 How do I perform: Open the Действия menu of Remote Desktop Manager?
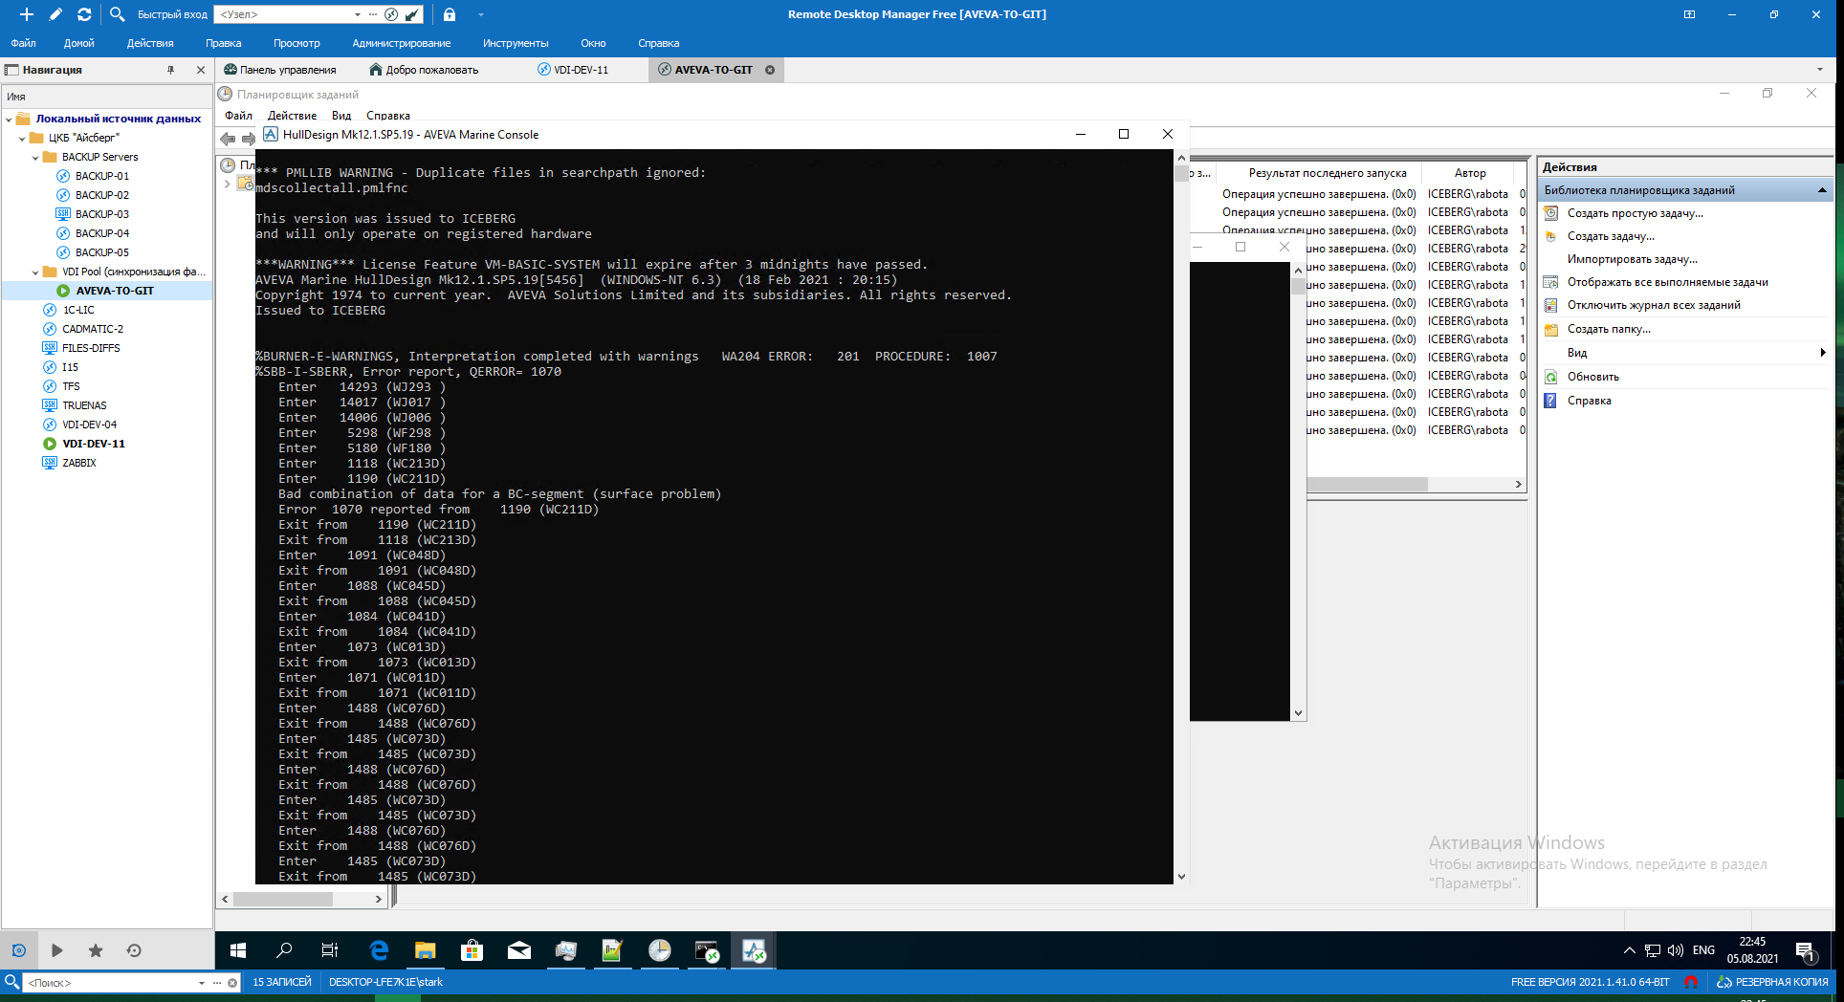click(150, 43)
